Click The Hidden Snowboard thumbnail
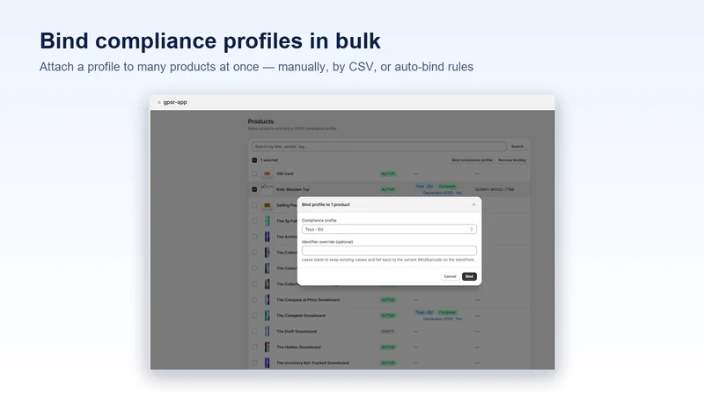 (x=268, y=347)
